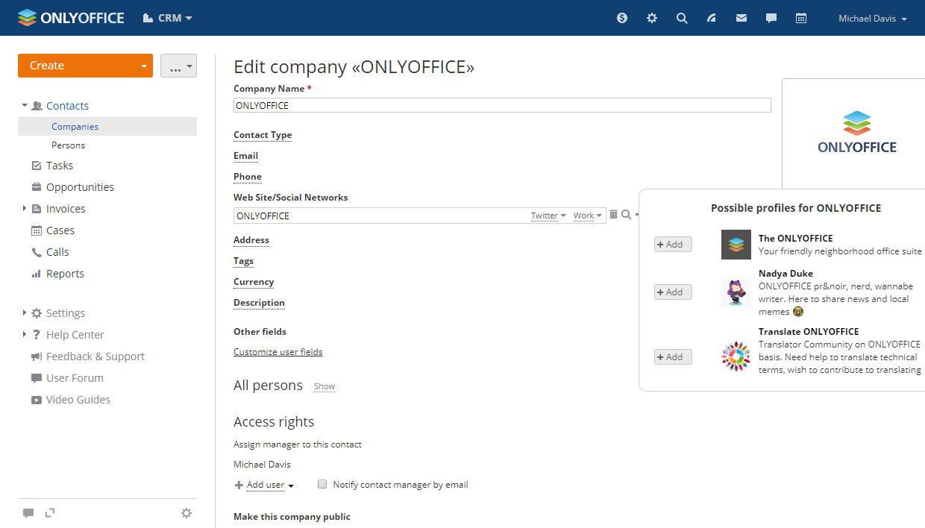Open the talk chat bubble in top bar
The width and height of the screenshot is (925, 528).
click(x=771, y=18)
